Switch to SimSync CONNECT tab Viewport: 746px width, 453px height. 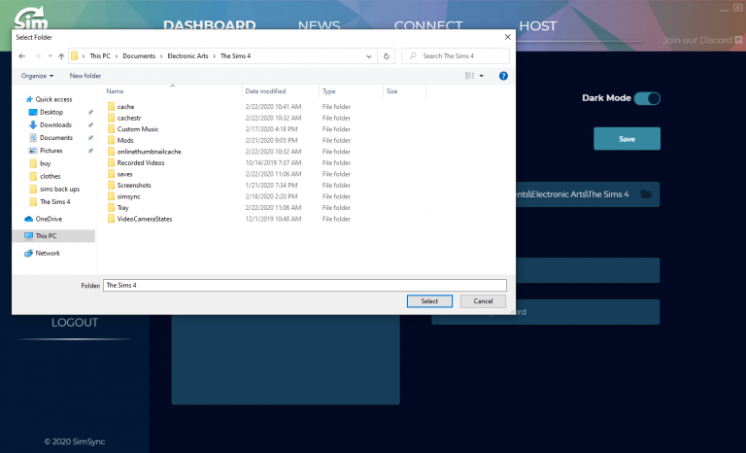428,25
